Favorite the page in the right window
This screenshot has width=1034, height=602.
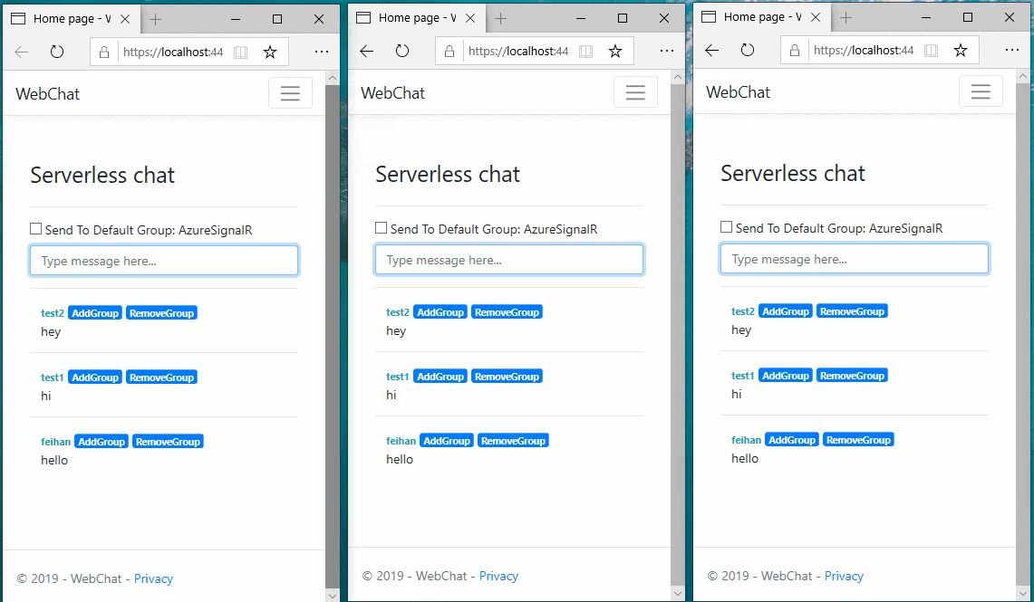(961, 50)
